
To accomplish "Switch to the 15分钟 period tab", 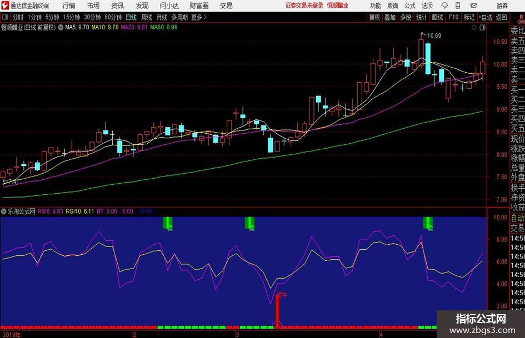I will (72, 17).
